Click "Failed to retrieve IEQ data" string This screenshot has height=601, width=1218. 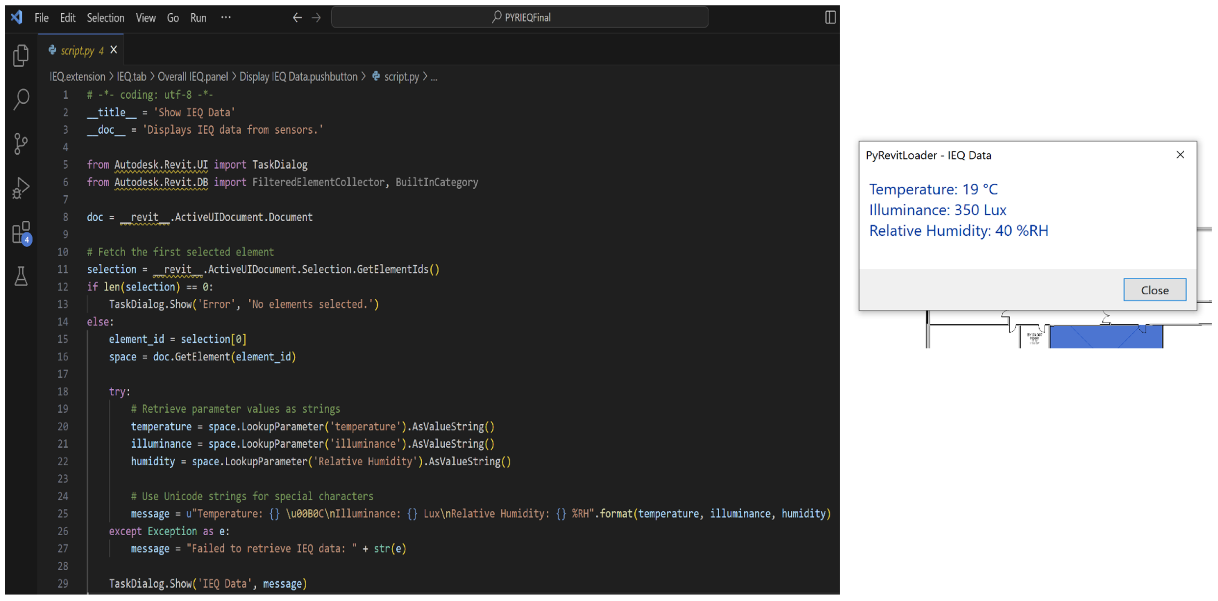(x=272, y=549)
